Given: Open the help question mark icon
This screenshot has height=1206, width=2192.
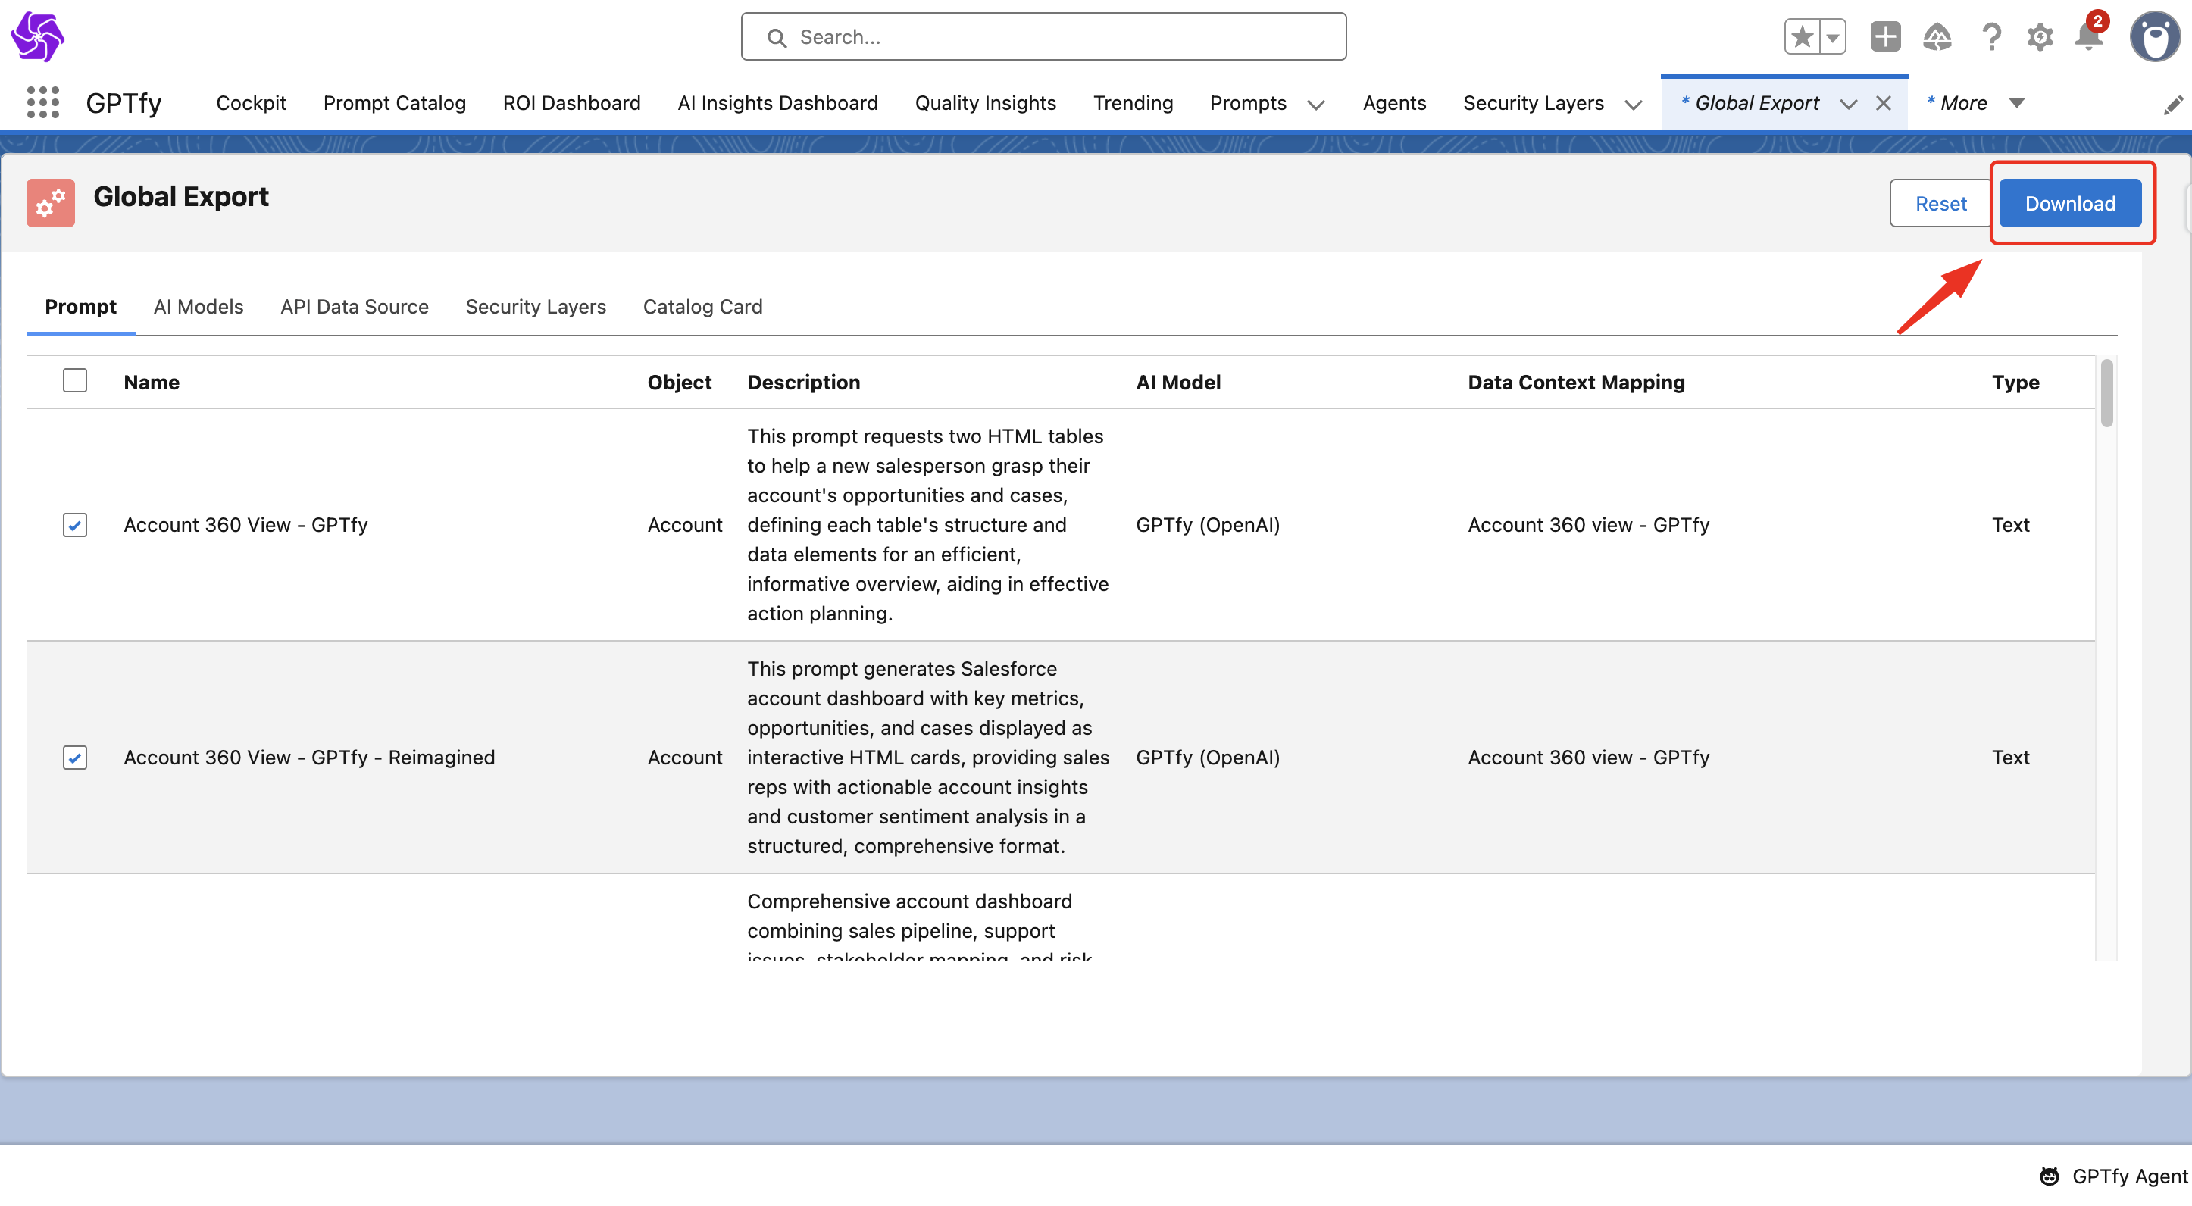Looking at the screenshot, I should coord(1990,36).
